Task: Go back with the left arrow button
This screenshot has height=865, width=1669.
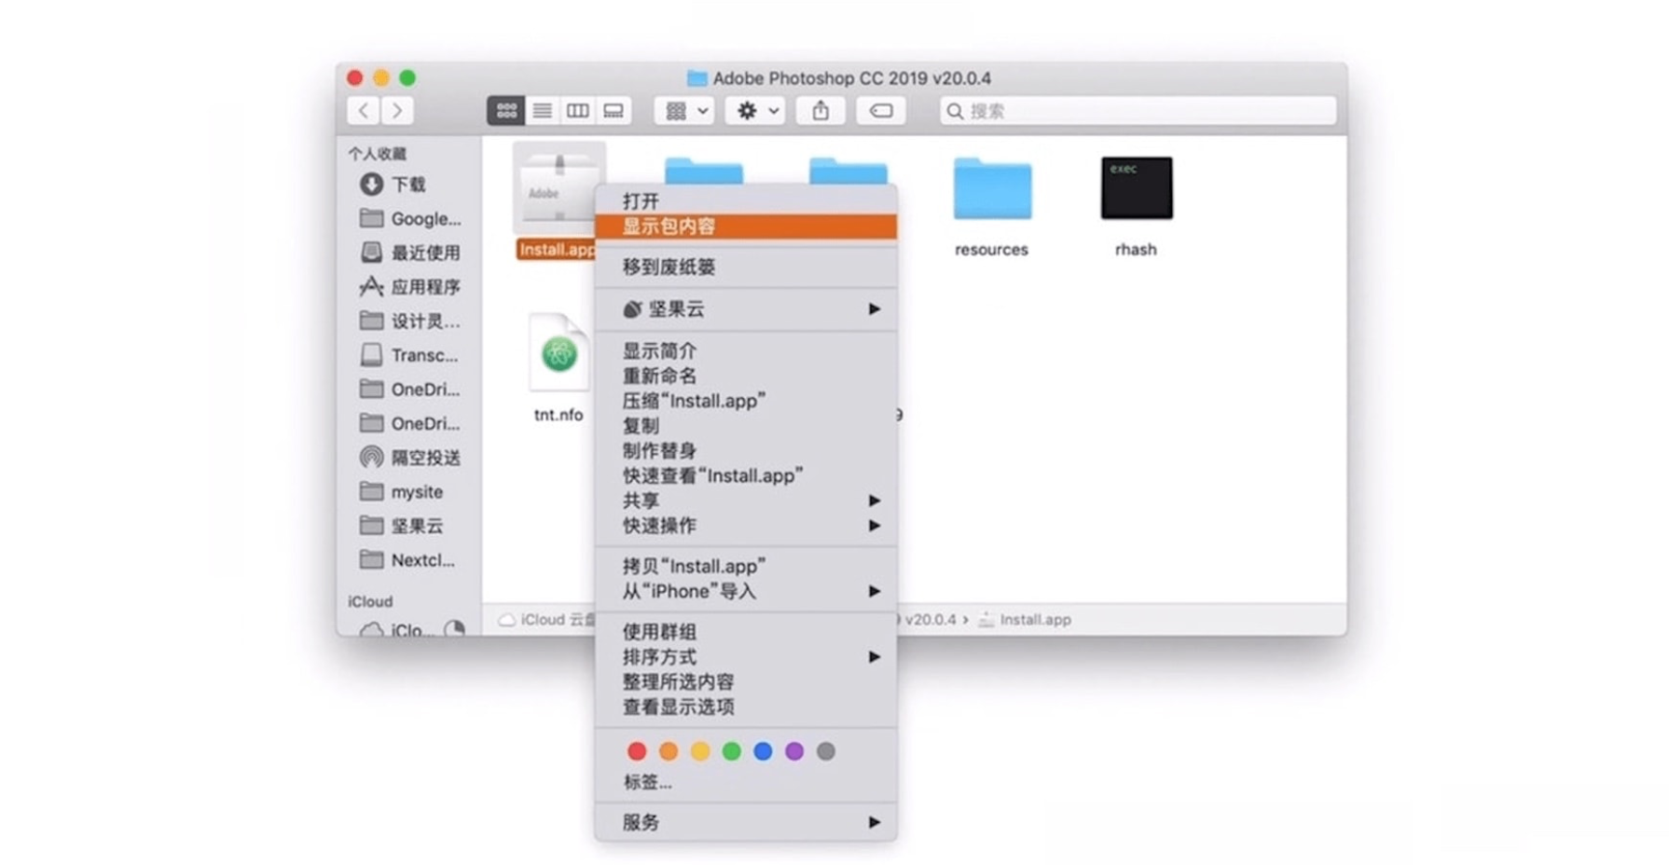Action: (364, 111)
